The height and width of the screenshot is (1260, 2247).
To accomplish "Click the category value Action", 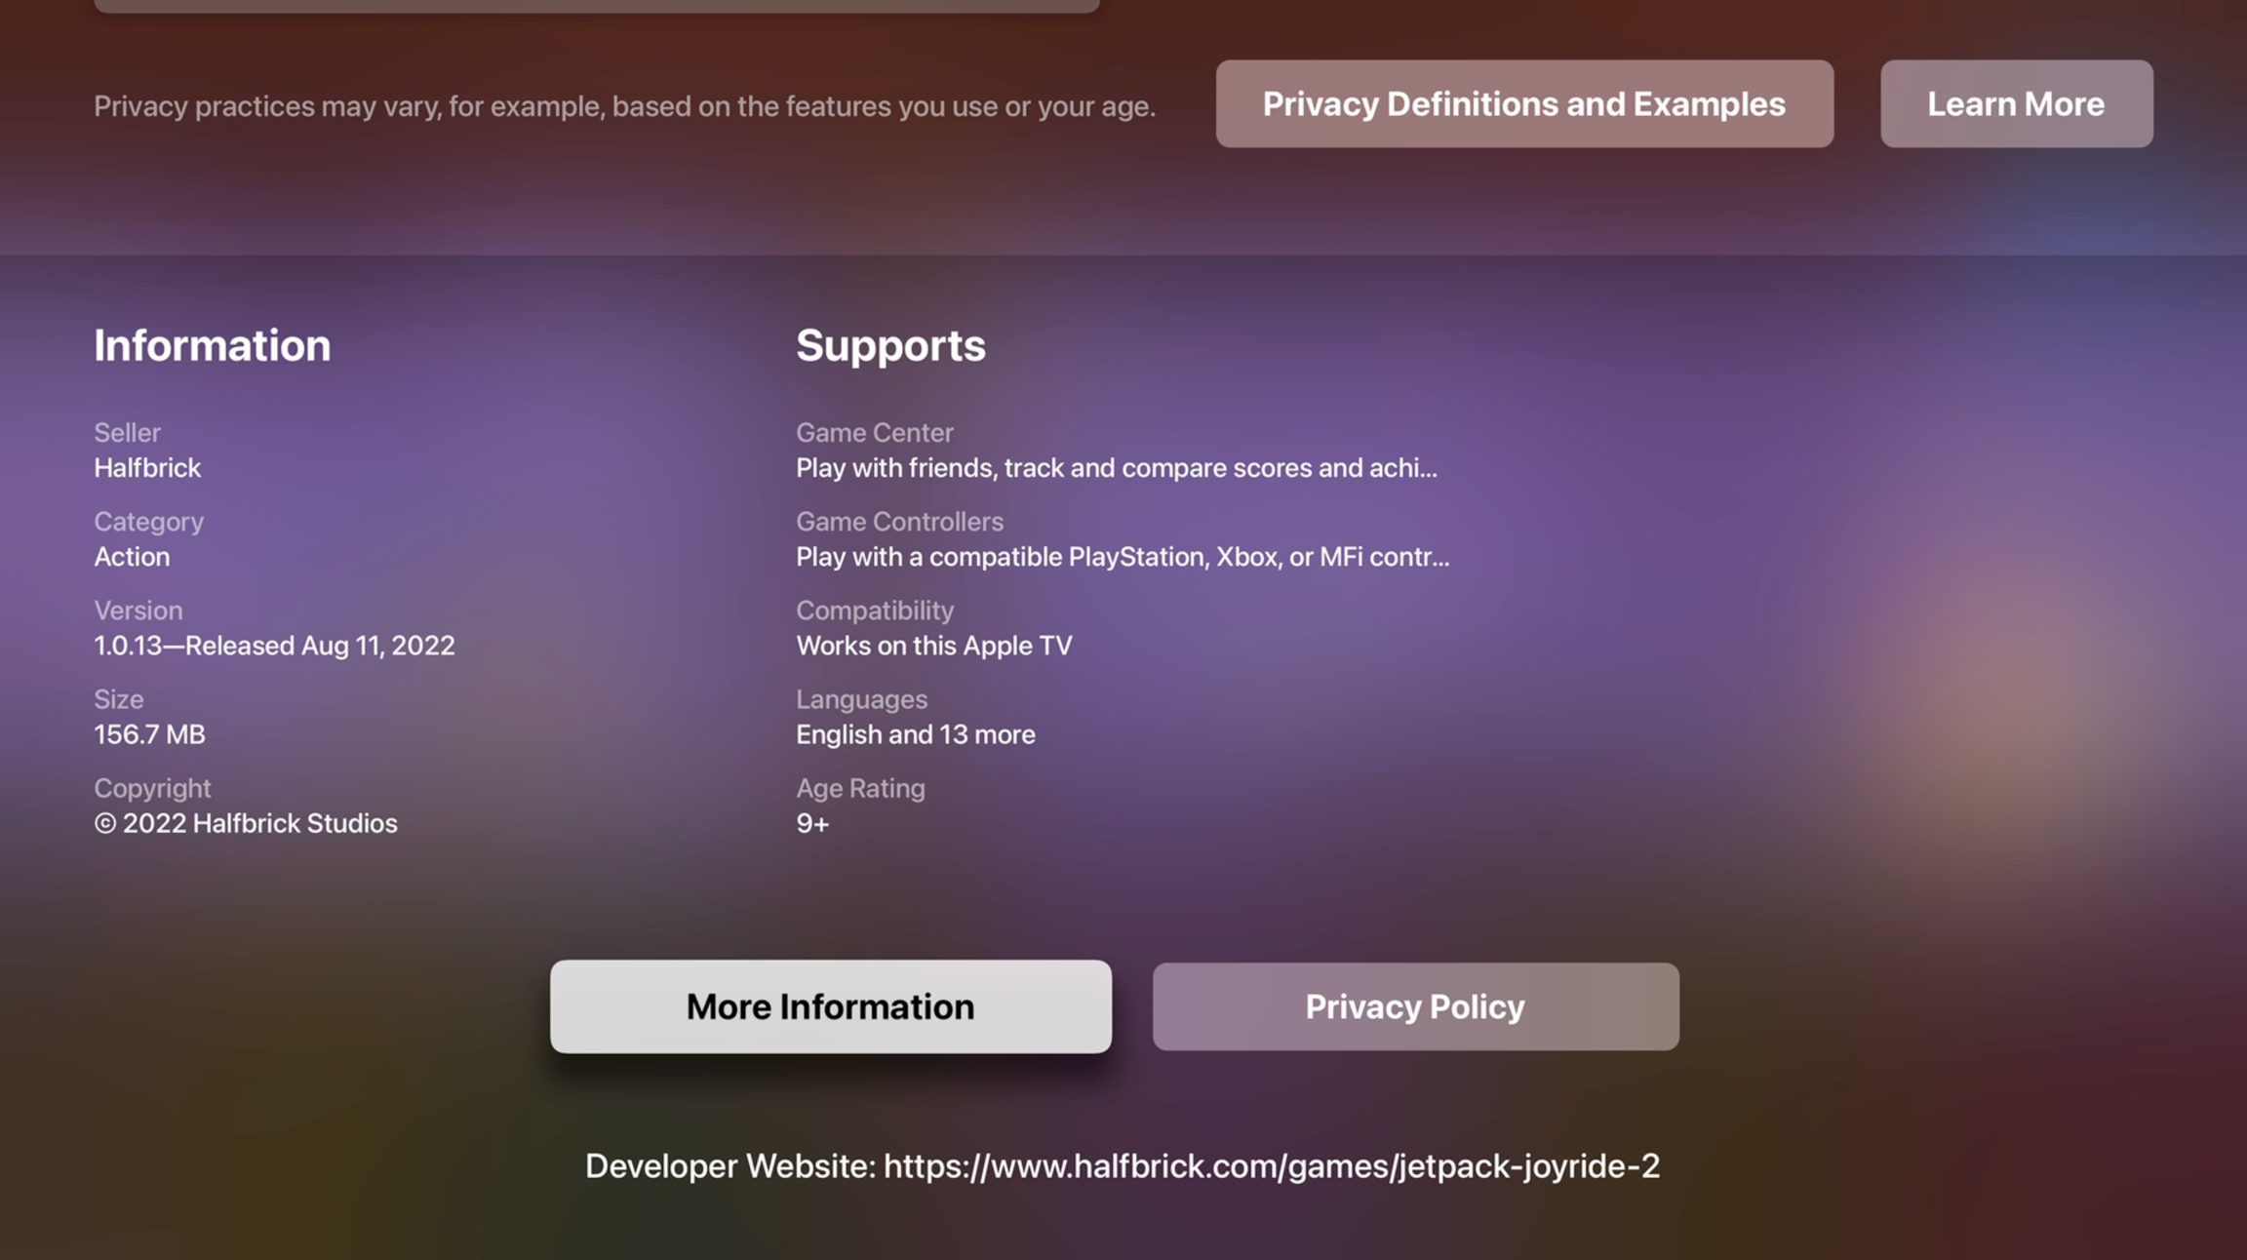I will [132, 557].
